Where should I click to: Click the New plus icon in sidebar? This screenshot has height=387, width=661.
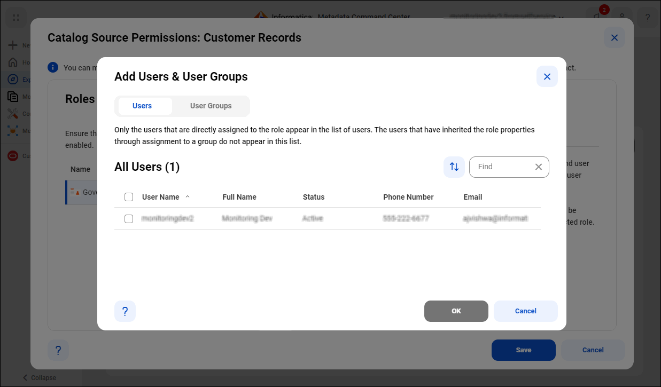(13, 45)
